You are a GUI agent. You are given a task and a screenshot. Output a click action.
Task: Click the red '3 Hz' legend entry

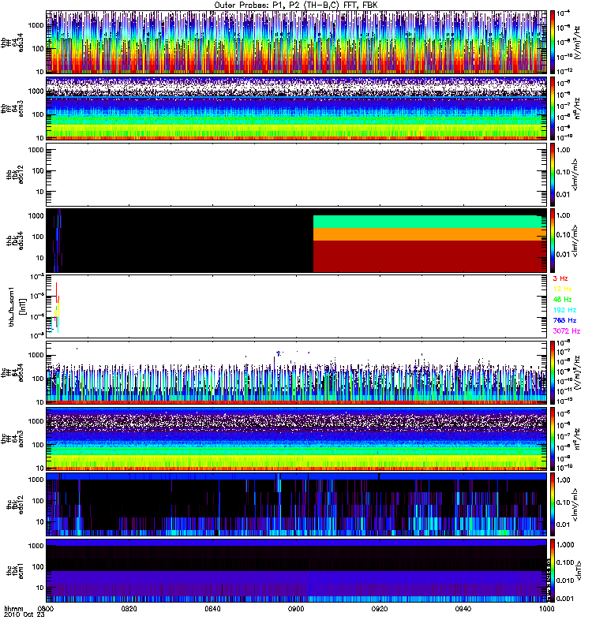560,278
